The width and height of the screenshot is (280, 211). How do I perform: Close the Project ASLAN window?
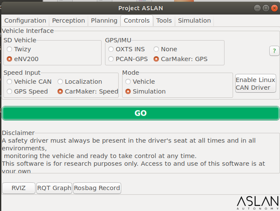pos(274,8)
